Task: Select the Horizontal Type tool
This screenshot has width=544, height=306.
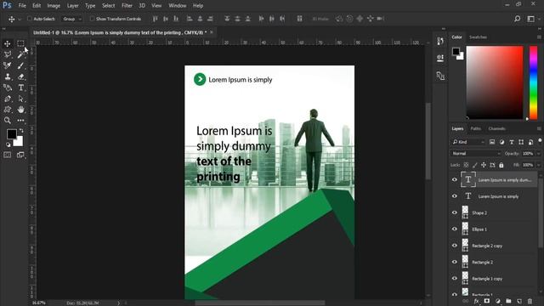Action: (x=20, y=88)
